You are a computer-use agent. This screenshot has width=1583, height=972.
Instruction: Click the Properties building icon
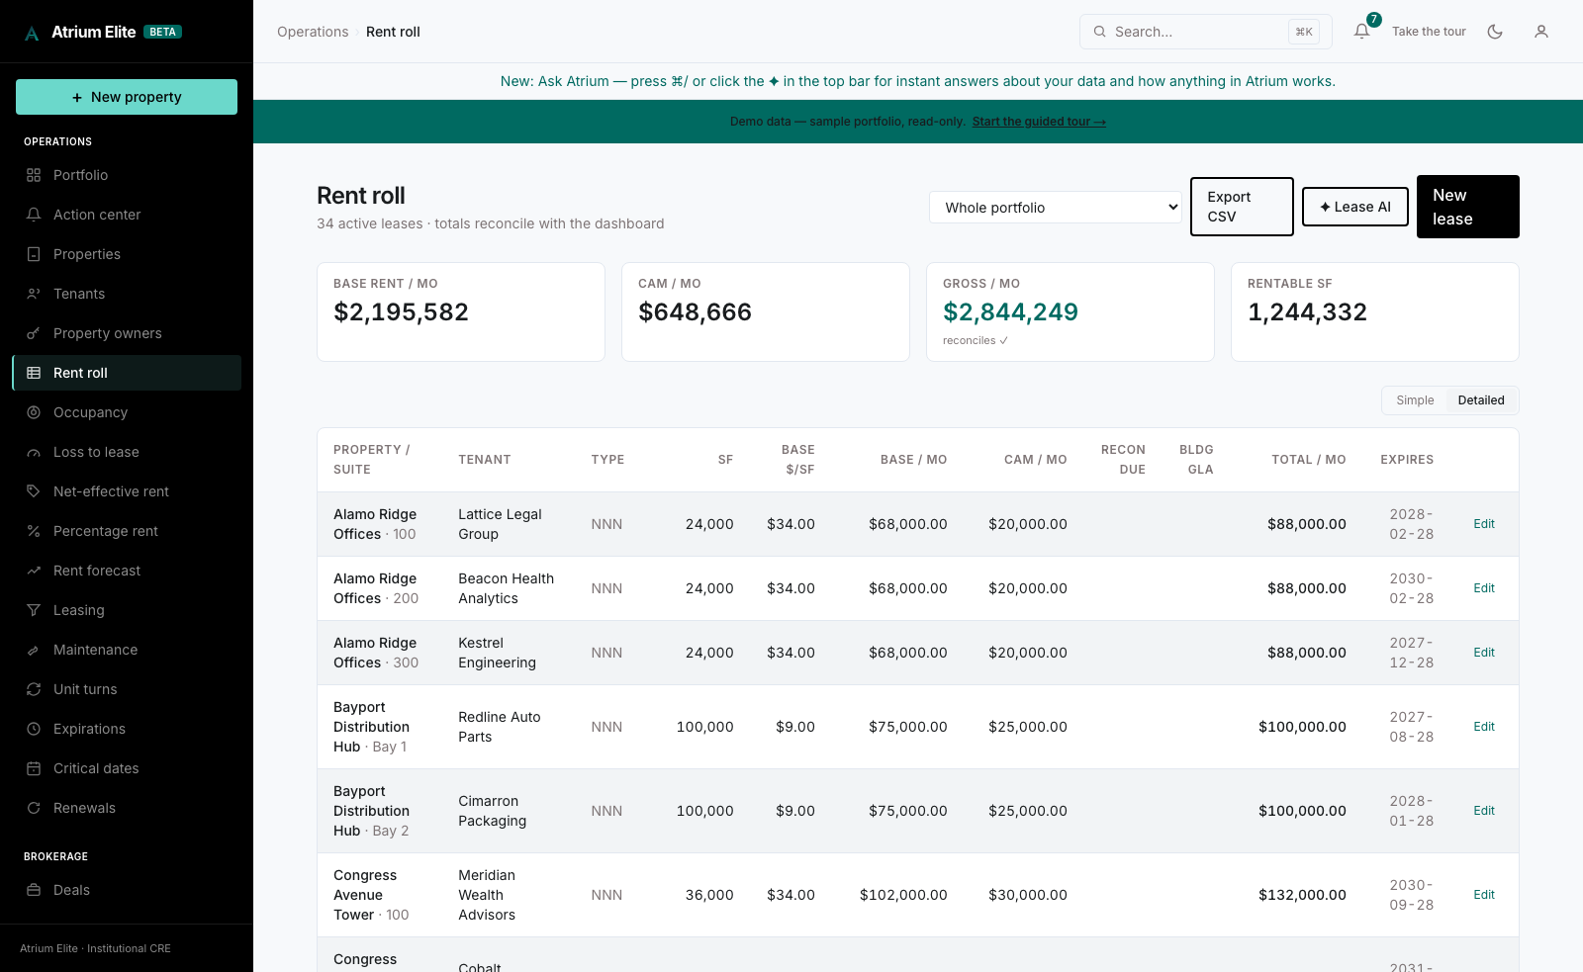[34, 254]
